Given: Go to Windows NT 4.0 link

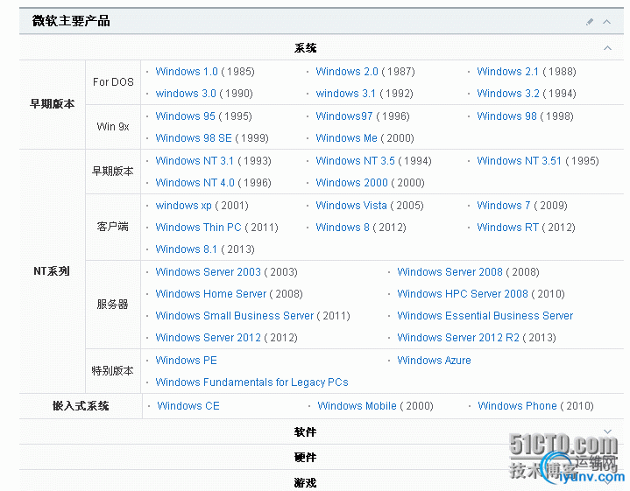Looking at the screenshot, I should [x=195, y=183].
